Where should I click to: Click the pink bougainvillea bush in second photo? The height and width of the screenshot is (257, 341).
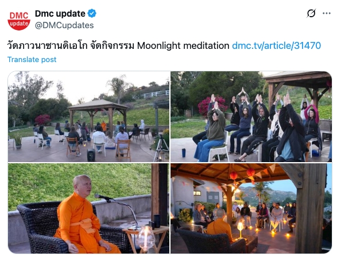211,106
